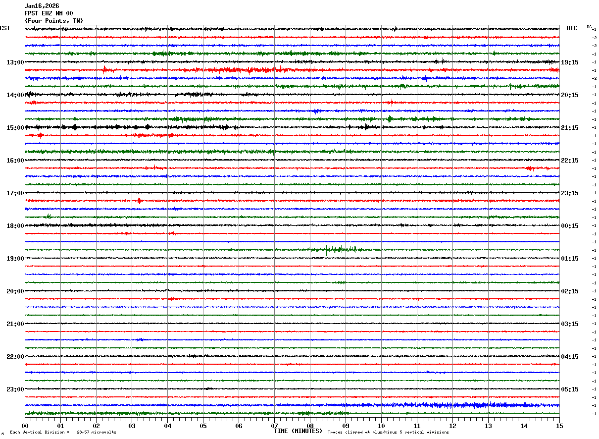Click minute tick label 13 on time axis
This screenshot has height=439, width=599.
pos(488,426)
